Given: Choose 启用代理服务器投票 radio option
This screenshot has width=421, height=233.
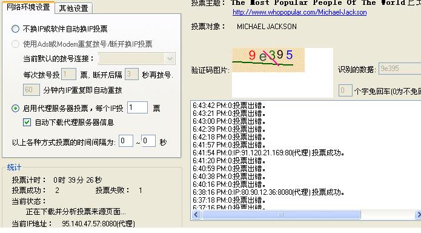Looking at the screenshot, I should 16,108.
